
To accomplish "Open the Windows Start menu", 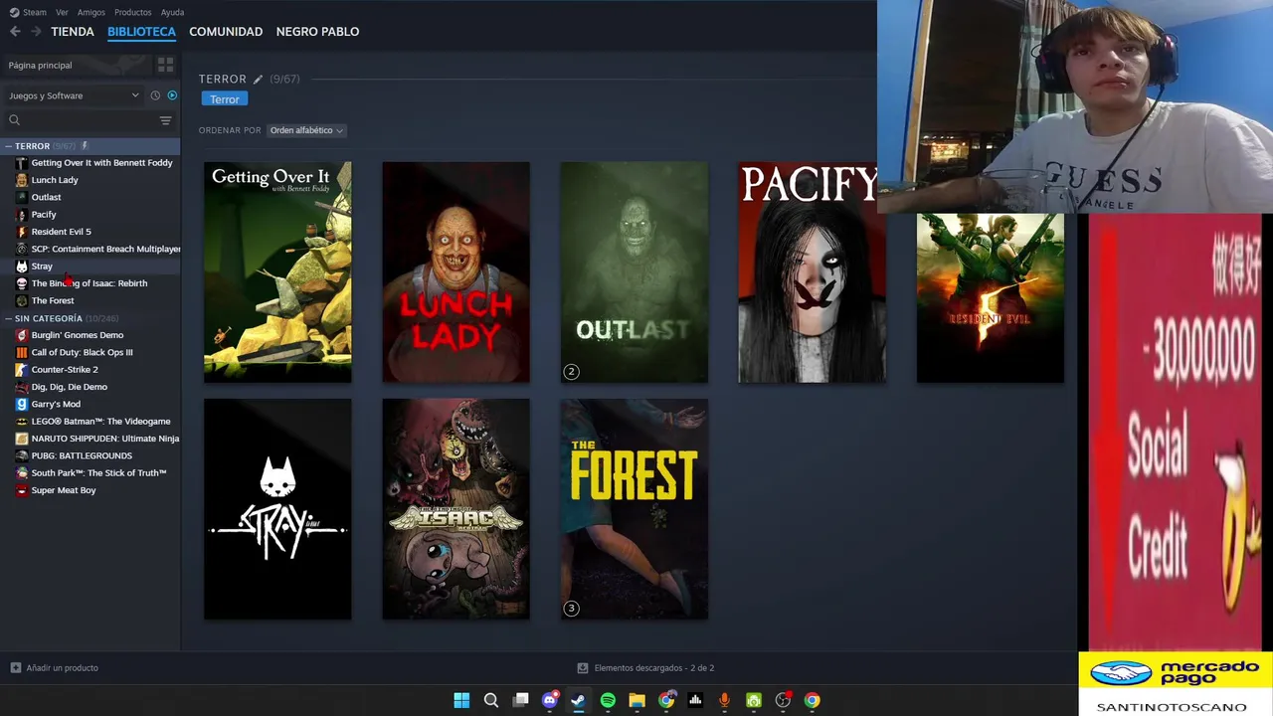I will [x=461, y=700].
